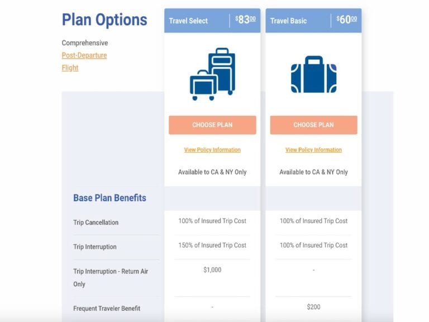The height and width of the screenshot is (322, 429).
Task: Click the Travel Basic header title
Action: (288, 21)
